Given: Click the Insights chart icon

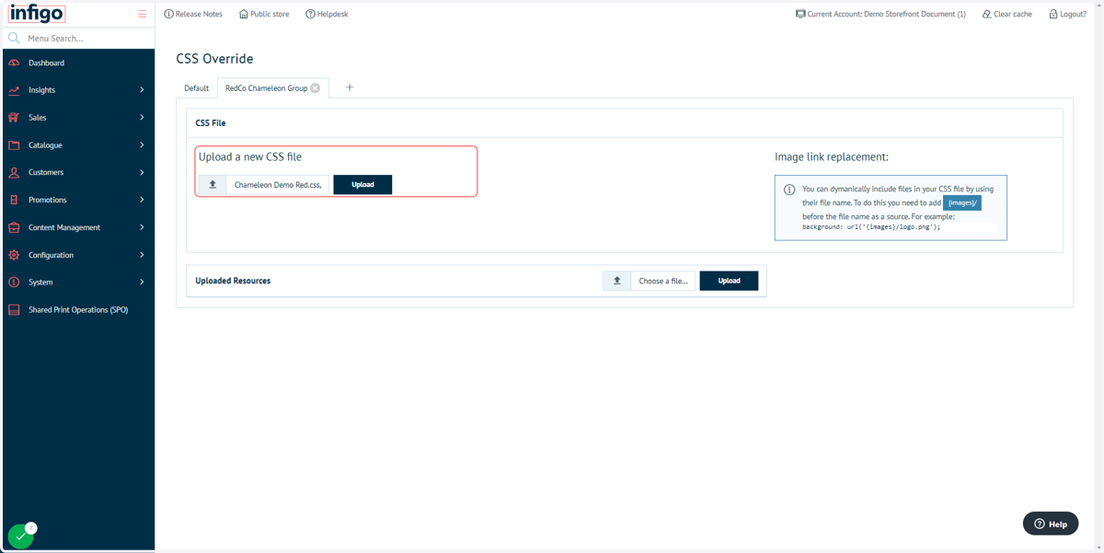Looking at the screenshot, I should click(14, 90).
